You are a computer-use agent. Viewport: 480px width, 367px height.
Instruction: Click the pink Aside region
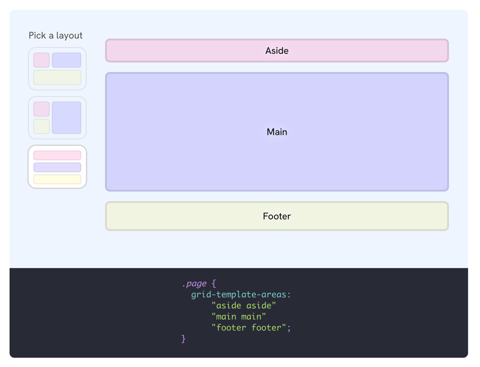point(276,51)
